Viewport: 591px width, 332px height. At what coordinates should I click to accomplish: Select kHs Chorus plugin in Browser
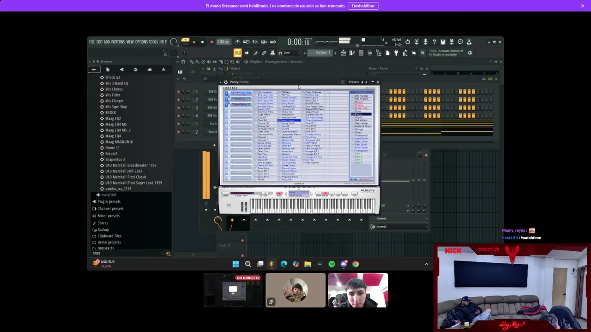coord(114,89)
